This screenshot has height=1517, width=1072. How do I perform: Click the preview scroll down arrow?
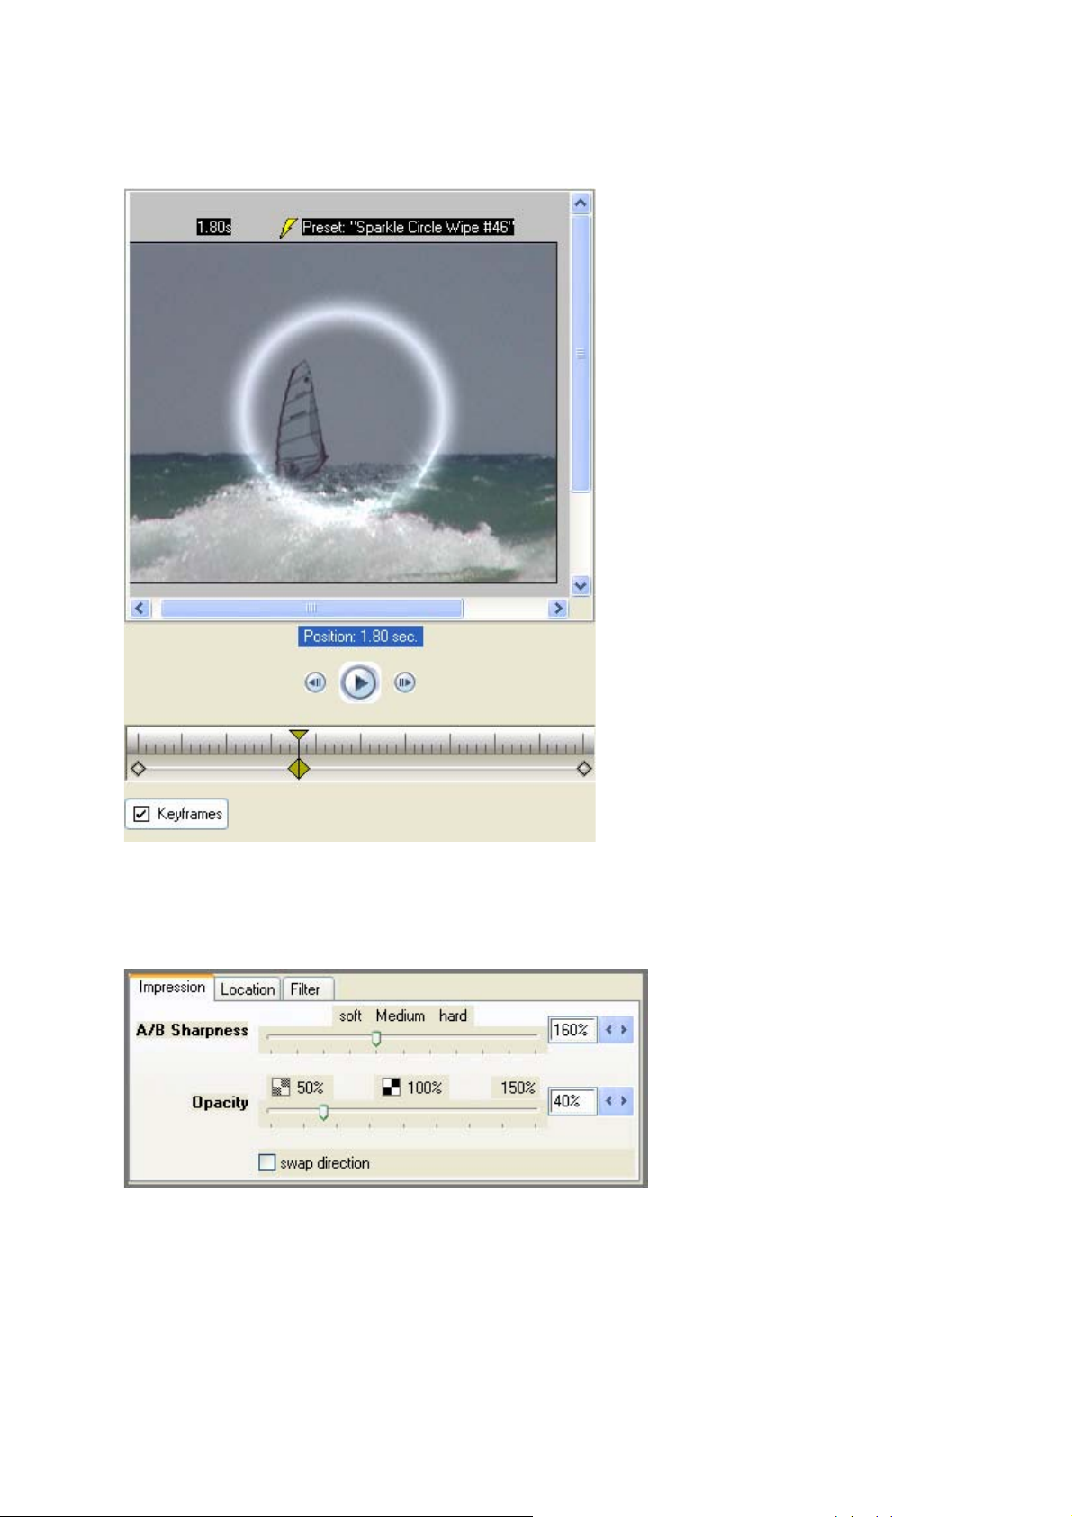point(581,585)
